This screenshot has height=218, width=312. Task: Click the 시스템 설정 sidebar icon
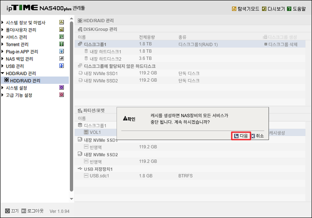tap(62, 88)
